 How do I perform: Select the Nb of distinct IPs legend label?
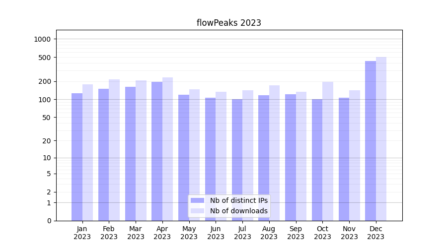(238, 200)
